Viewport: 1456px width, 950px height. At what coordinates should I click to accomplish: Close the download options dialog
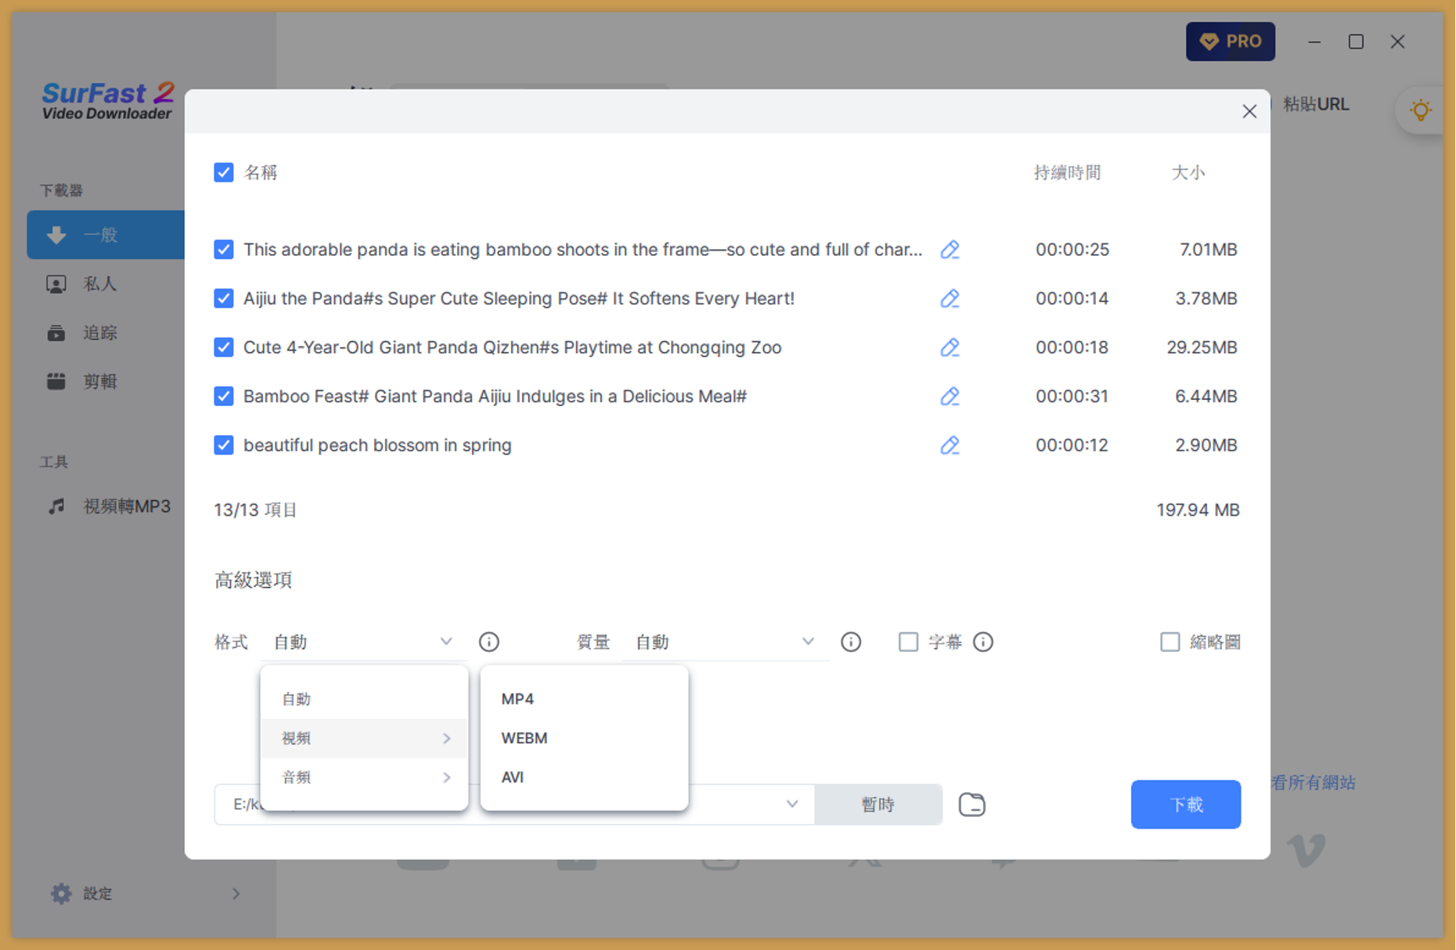click(1249, 111)
